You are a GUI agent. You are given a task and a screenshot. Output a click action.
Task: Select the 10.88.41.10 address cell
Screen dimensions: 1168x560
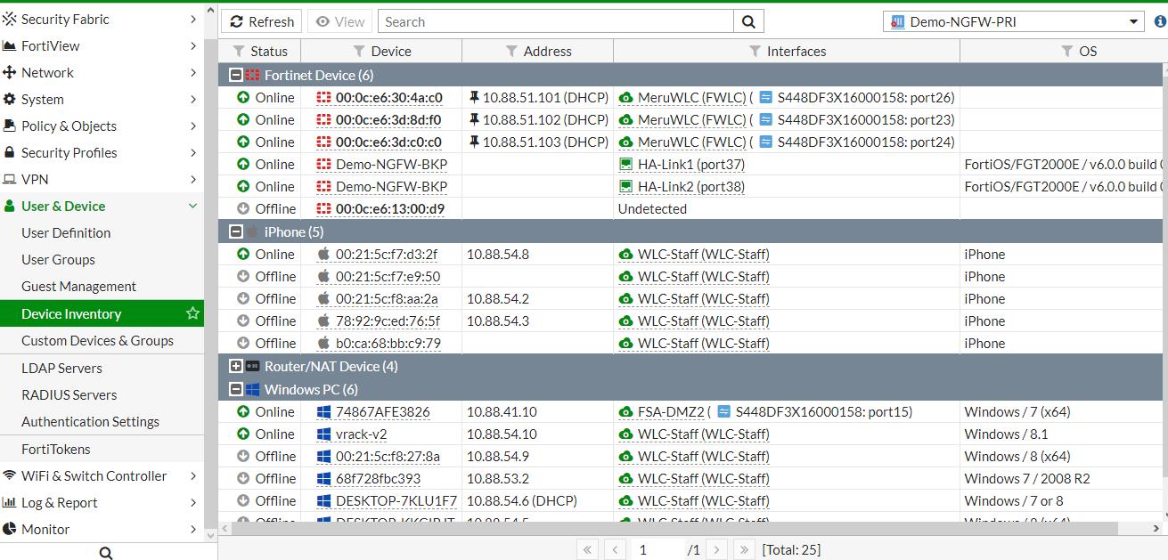click(537, 412)
